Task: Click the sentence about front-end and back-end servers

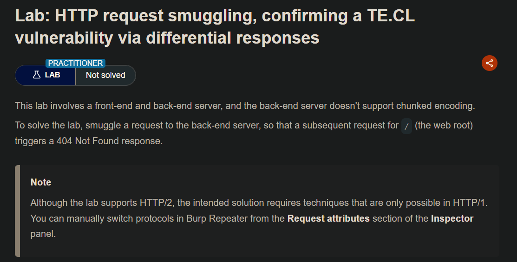Action: (245, 106)
